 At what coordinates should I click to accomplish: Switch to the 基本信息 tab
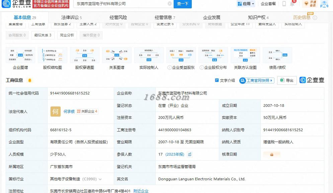[x=25, y=17]
